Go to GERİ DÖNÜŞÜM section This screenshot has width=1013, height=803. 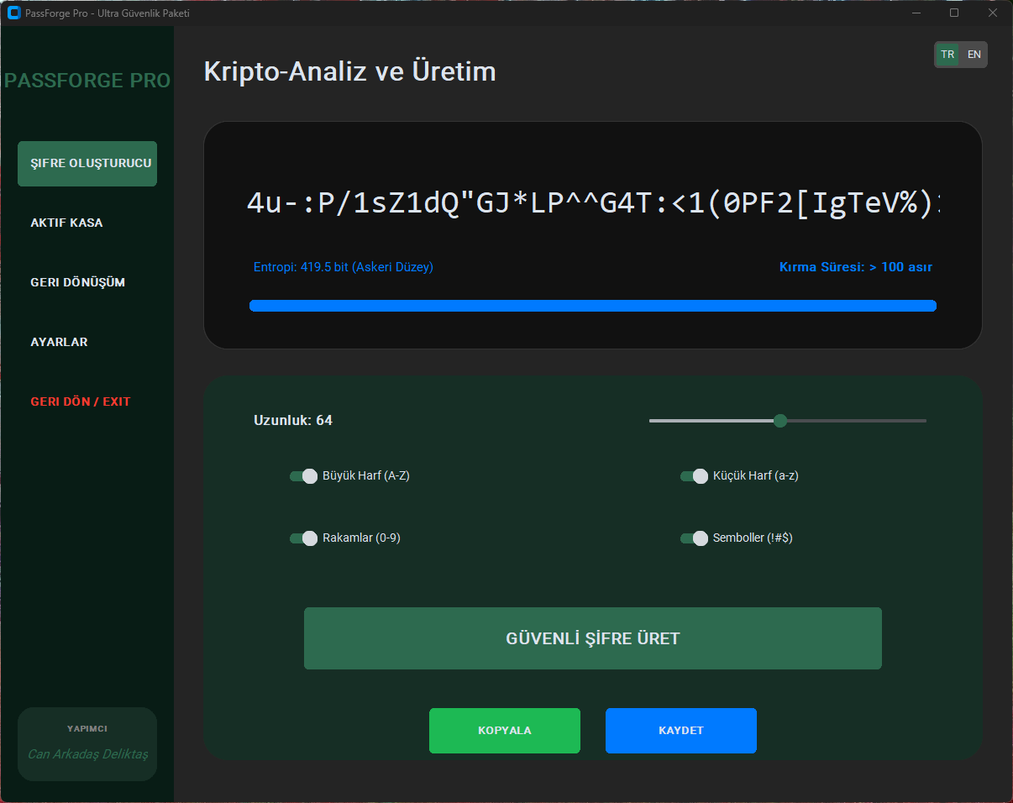[78, 283]
